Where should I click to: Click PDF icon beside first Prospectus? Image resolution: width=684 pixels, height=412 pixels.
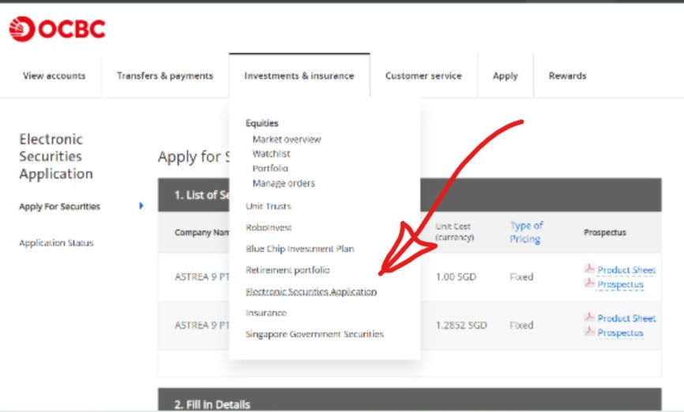[x=589, y=283]
